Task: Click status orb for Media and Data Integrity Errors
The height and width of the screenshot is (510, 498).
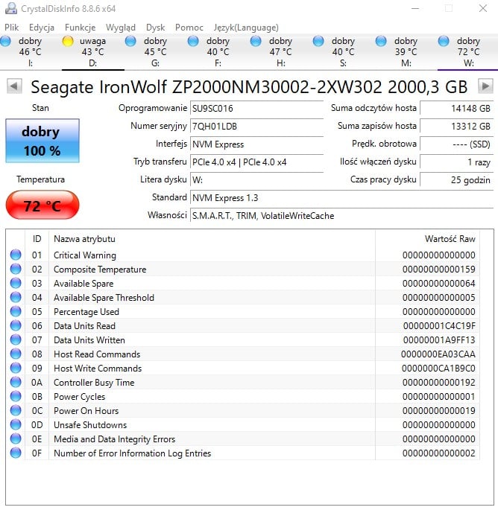Action: (16, 439)
